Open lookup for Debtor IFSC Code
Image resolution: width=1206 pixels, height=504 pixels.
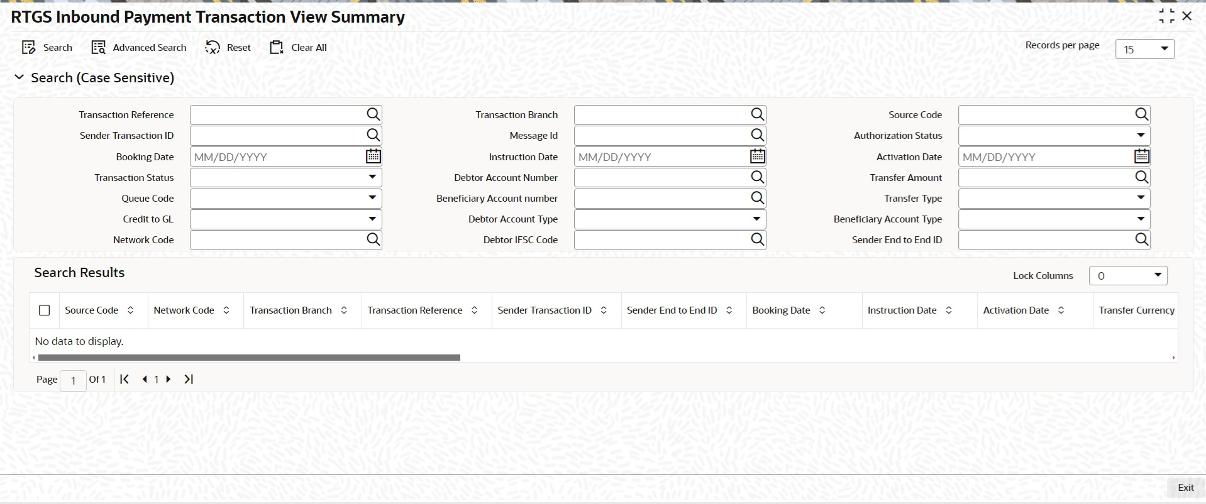point(757,239)
